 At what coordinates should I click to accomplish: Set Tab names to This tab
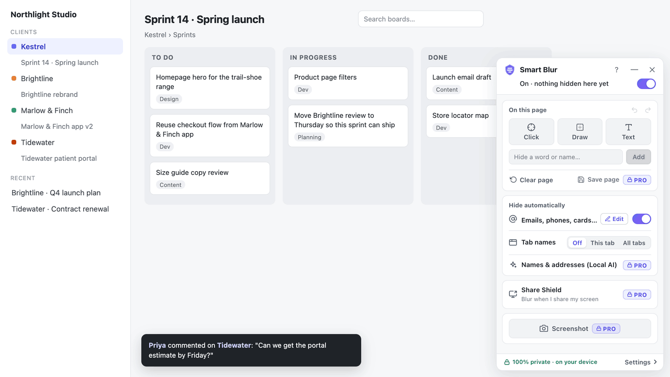[602, 242]
